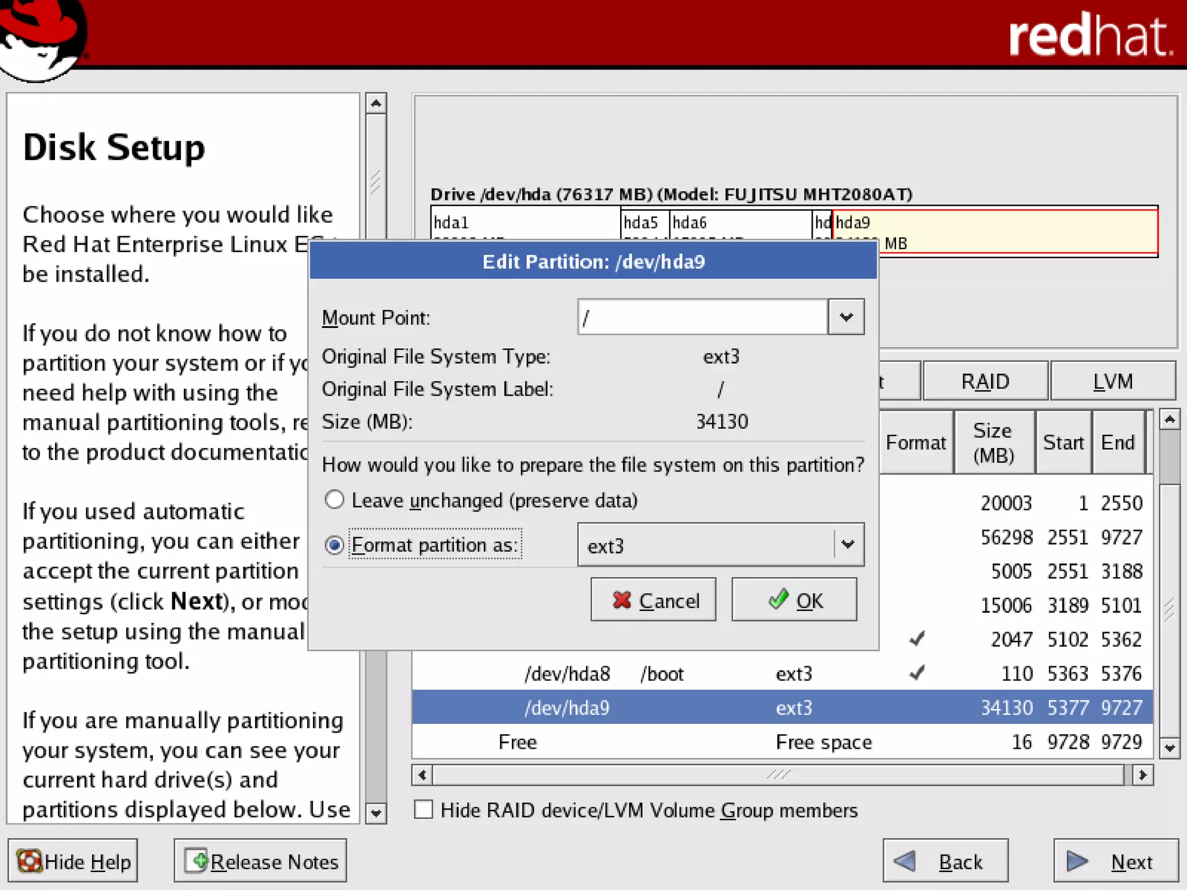Screen dimensions: 1187x890
Task: Click the partition list scroll-right arrow
Action: 1142,775
